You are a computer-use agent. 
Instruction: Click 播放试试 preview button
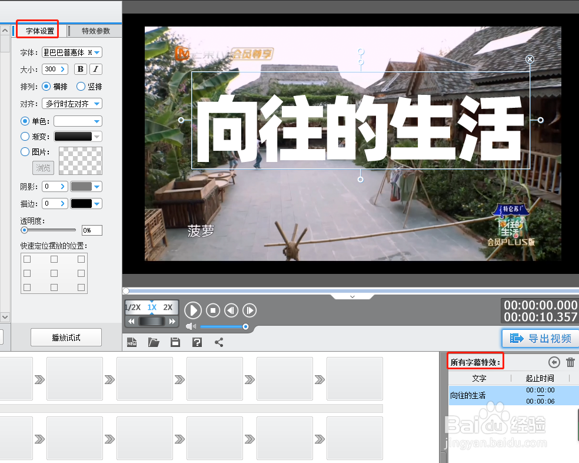click(66, 338)
